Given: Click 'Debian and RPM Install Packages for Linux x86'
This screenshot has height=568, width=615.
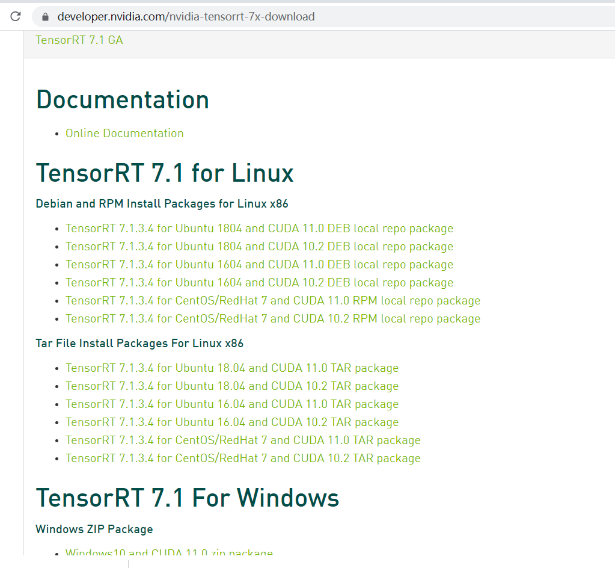Looking at the screenshot, I should [162, 204].
